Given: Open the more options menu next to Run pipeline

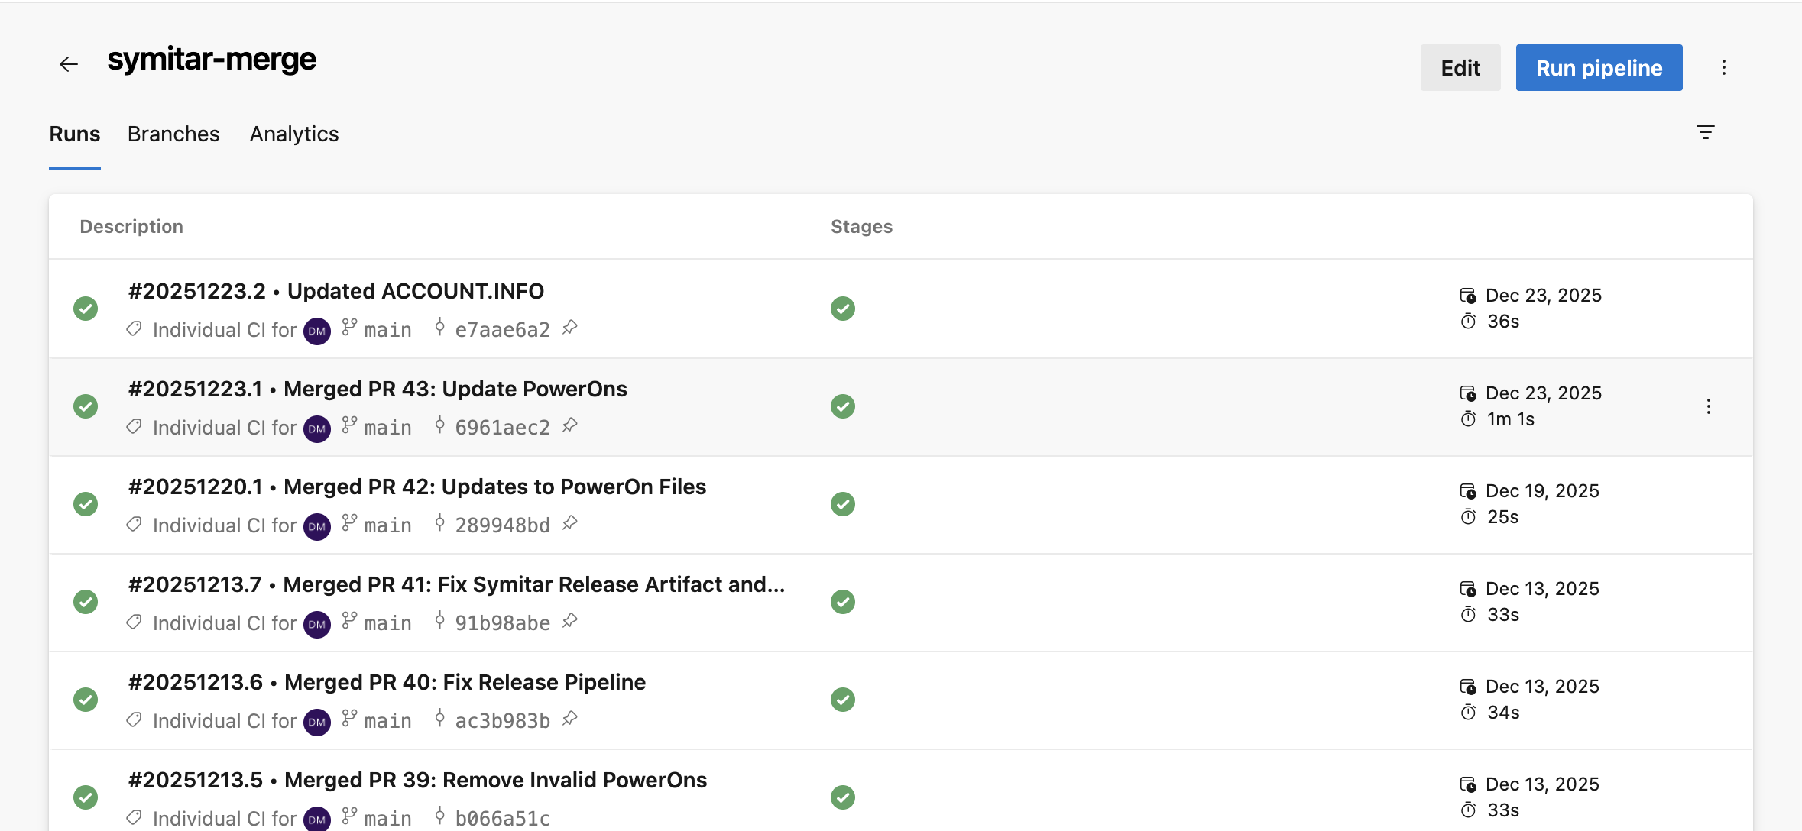Looking at the screenshot, I should point(1723,67).
